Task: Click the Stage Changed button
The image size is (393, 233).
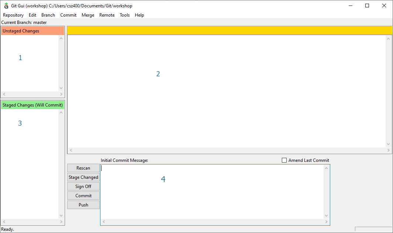Action: tap(83, 177)
